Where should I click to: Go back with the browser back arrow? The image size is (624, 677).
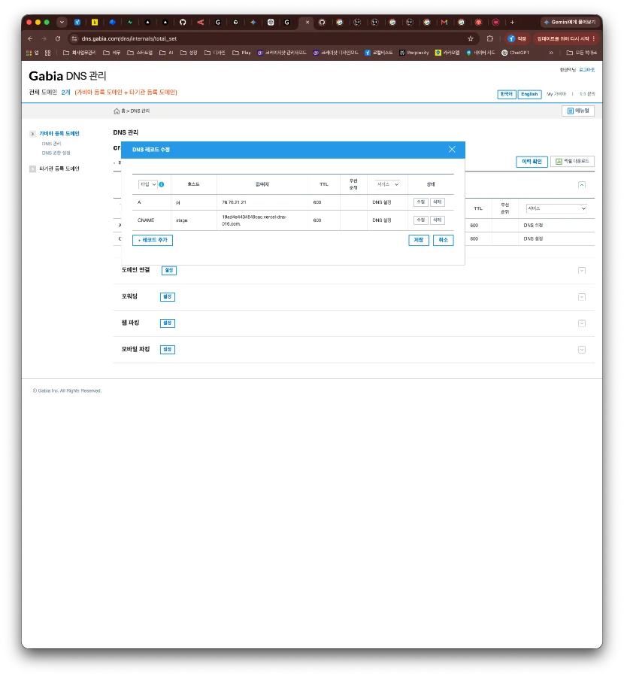click(30, 39)
